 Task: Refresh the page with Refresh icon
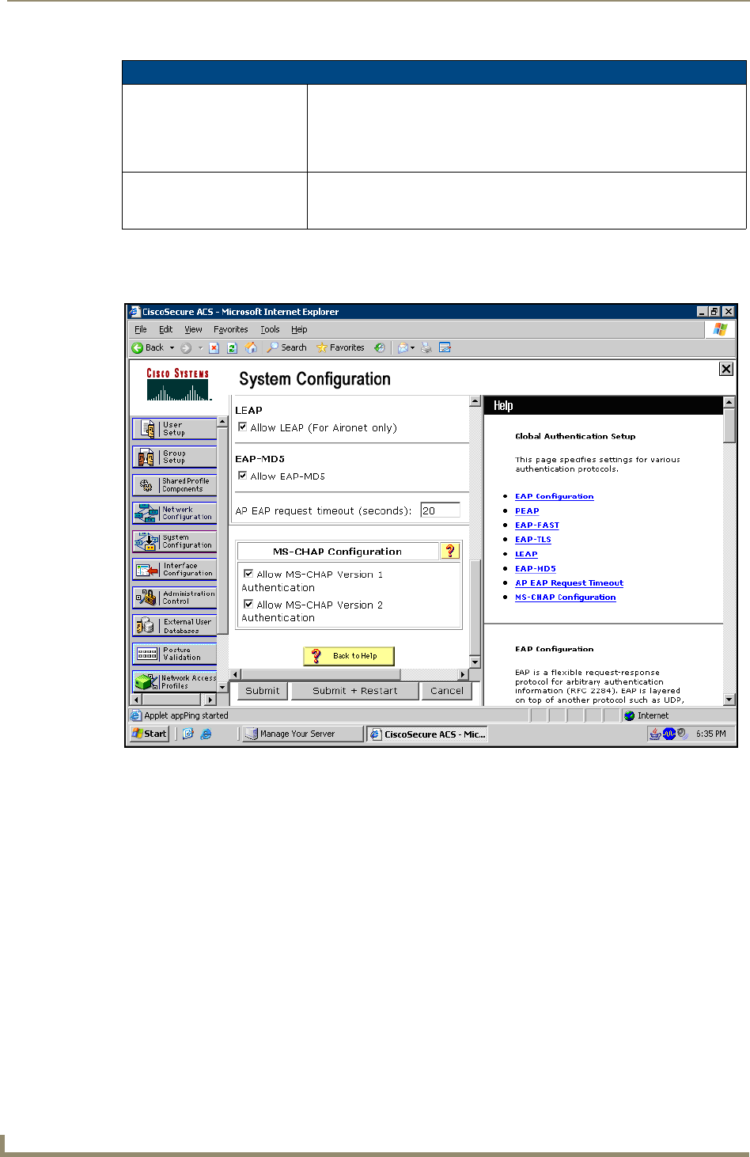pyautogui.click(x=232, y=347)
